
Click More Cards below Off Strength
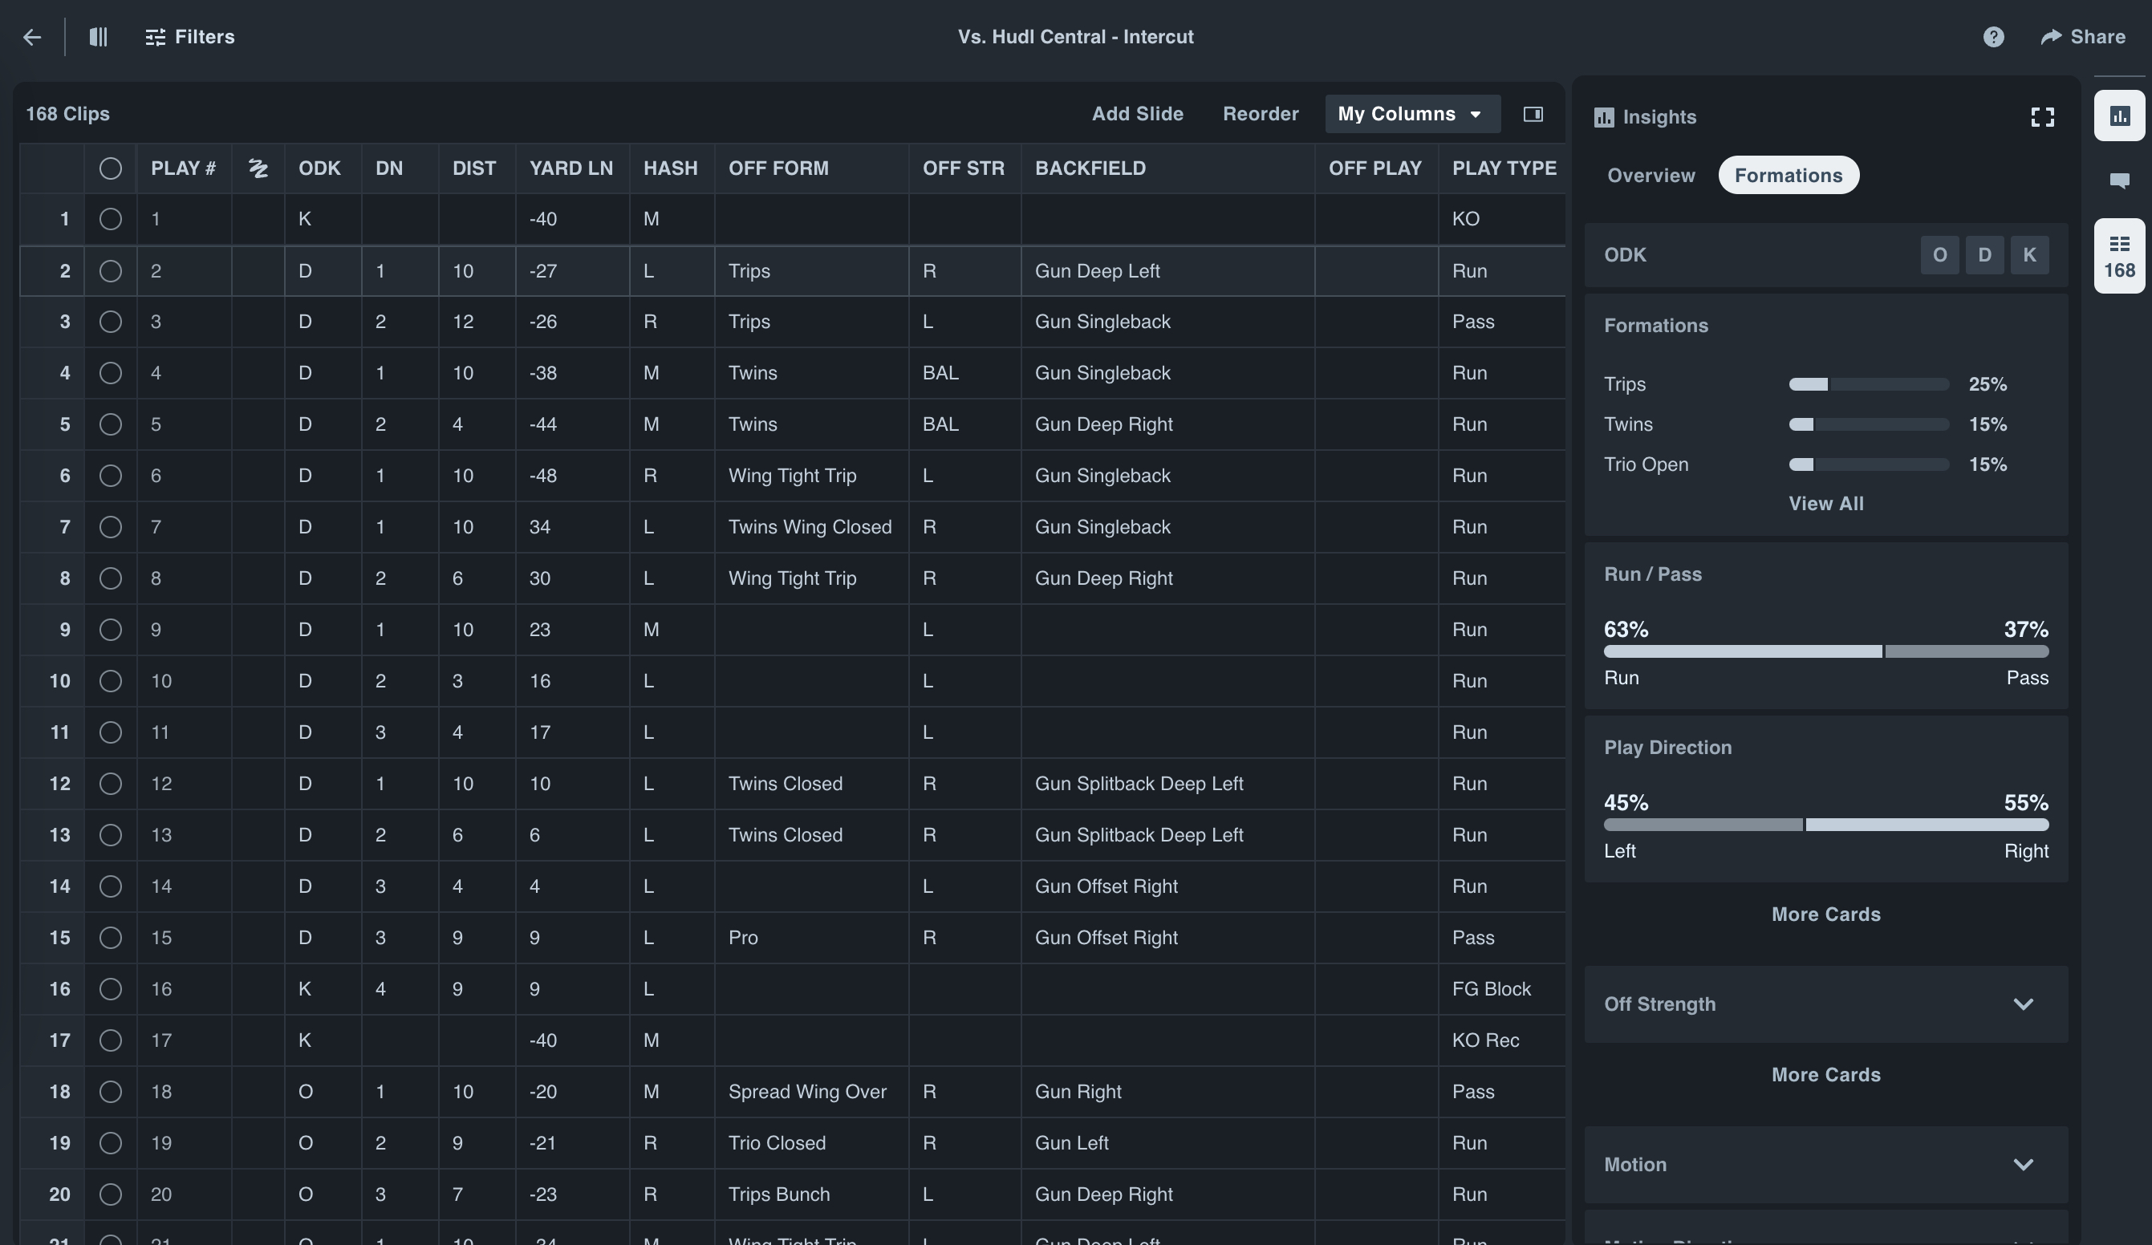[1825, 1075]
